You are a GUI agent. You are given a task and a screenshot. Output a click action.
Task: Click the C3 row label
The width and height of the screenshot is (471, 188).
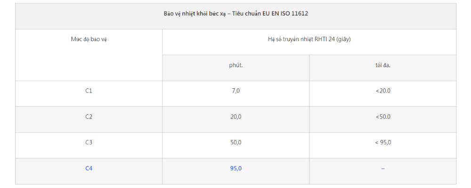tap(89, 142)
